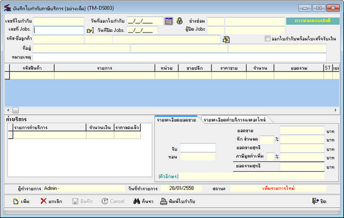
Task: Click the (ตัวอักษร) amount-in-words label
Action: click(168, 176)
